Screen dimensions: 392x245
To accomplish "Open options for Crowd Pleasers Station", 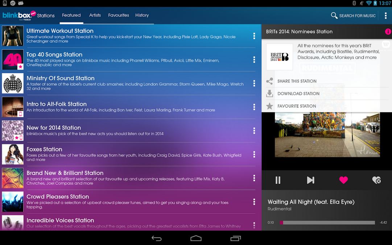I will [x=254, y=202].
